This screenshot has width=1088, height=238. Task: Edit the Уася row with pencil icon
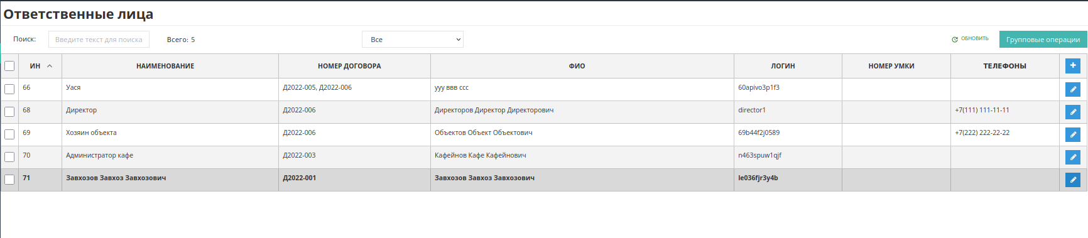[1073, 89]
